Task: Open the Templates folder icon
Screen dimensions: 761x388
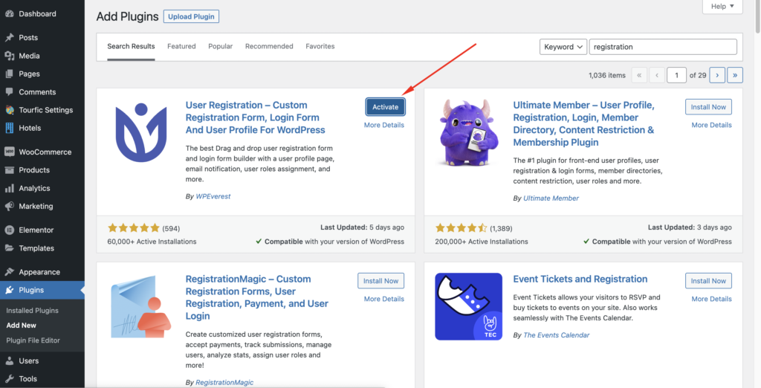Action: point(9,248)
